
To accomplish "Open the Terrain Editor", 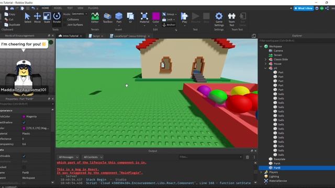I will [95, 18].
